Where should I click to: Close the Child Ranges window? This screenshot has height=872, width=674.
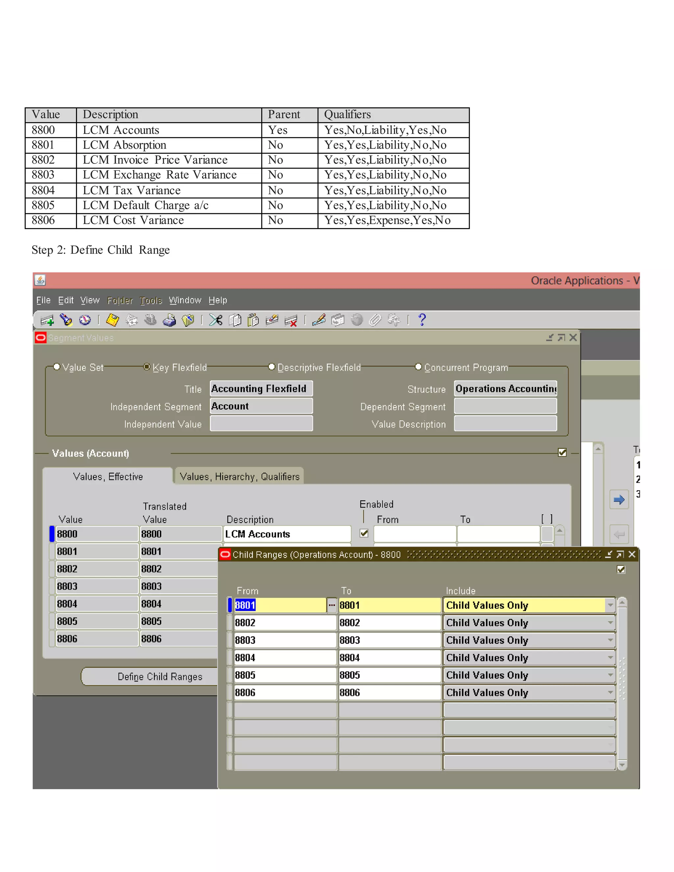point(632,554)
